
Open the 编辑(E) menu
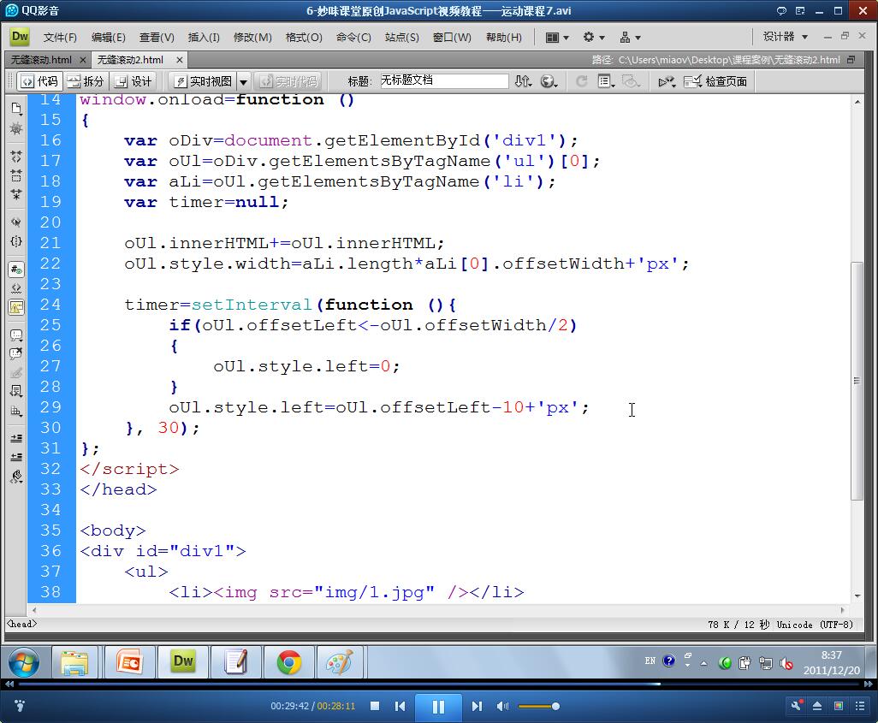point(108,38)
